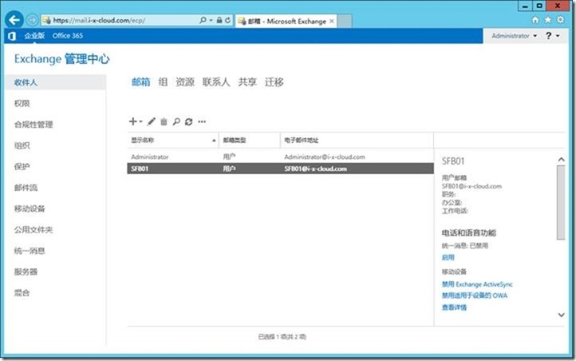576x361 pixels.
Task: Switch to the 邮箱 tab
Action: (141, 82)
